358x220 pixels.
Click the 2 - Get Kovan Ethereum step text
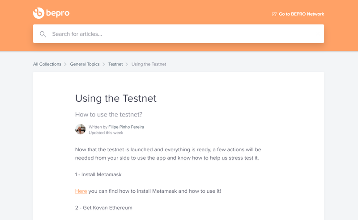(x=103, y=208)
